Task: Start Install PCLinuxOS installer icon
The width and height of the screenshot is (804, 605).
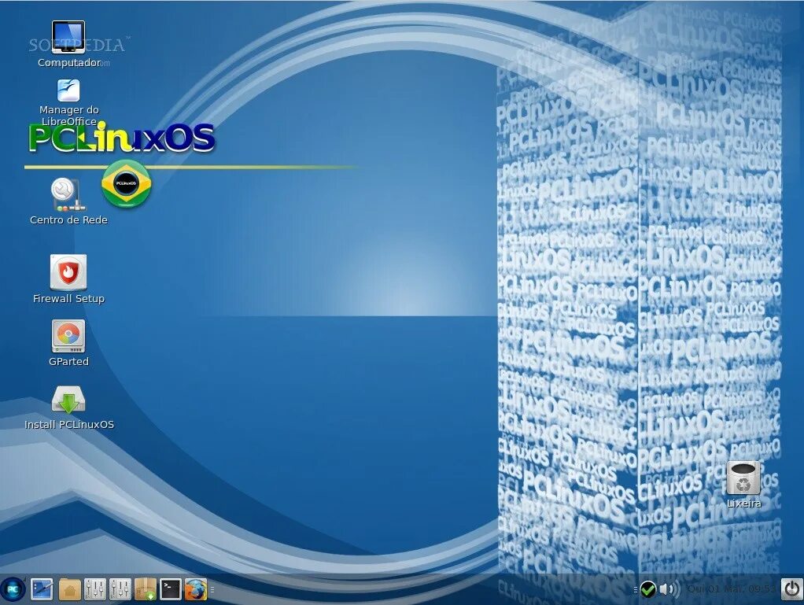Action: [68, 400]
